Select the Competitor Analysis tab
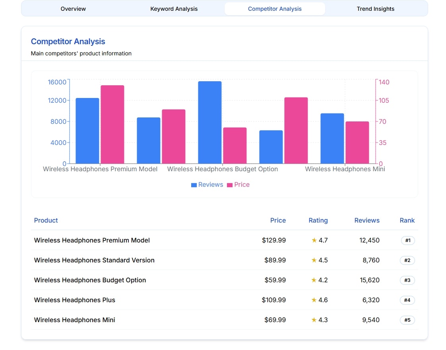446x350 pixels. [x=275, y=9]
